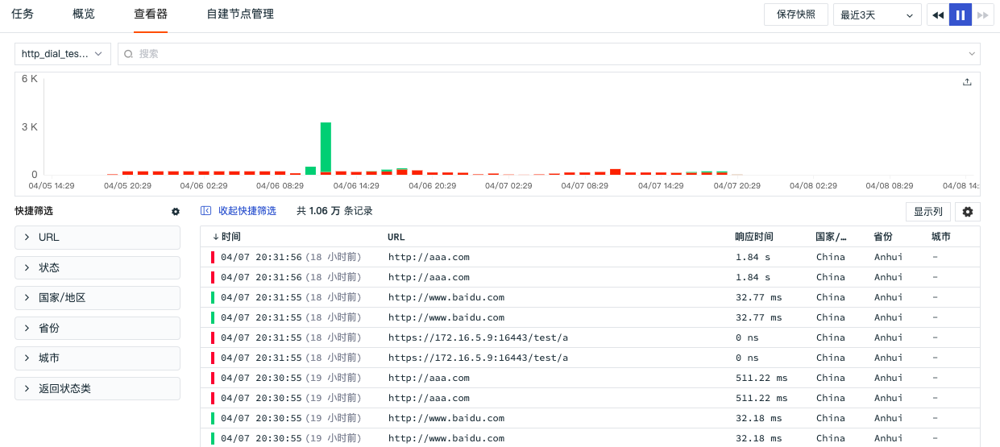Open quick filter settings gear
Image resolution: width=1000 pixels, height=447 pixels.
176,211
